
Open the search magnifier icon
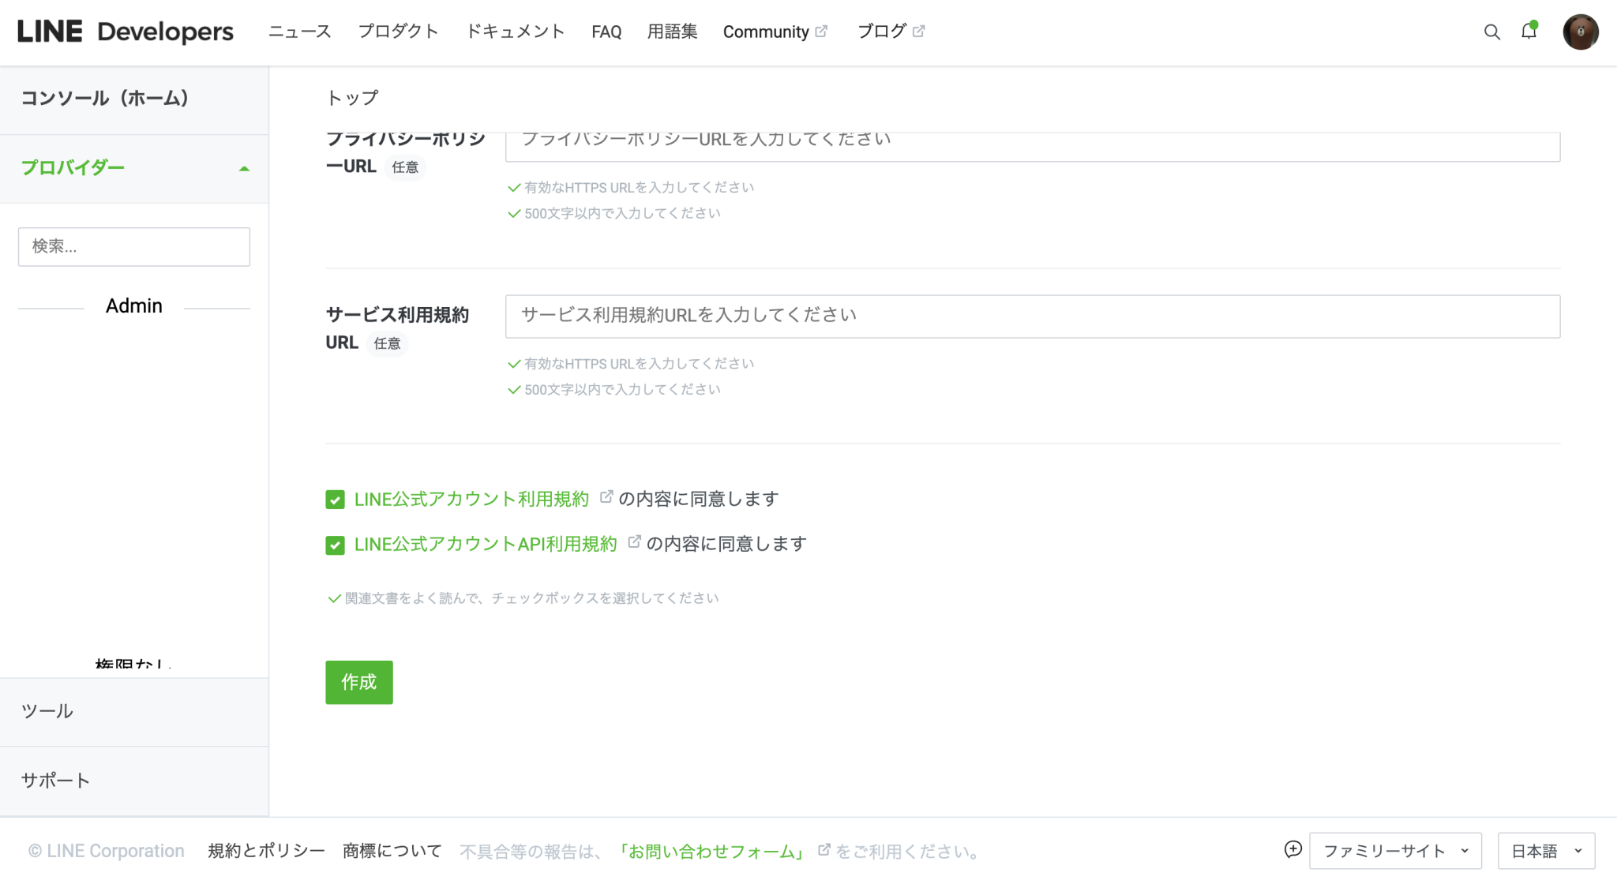pyautogui.click(x=1491, y=32)
